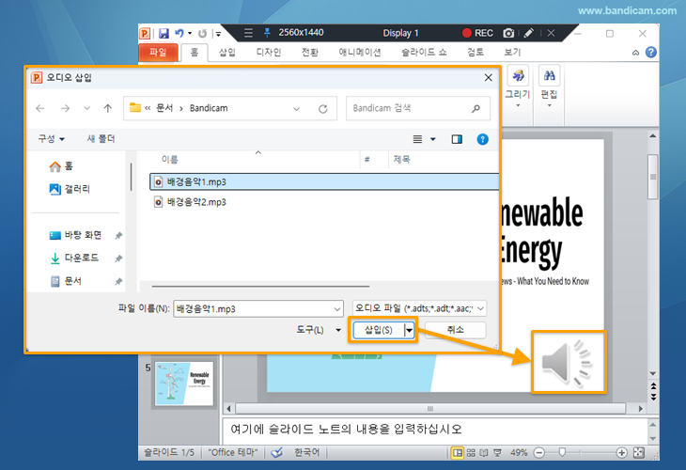Viewport: 686px width, 470px height.
Task: Close the Bandicam recording bar
Action: (x=552, y=33)
